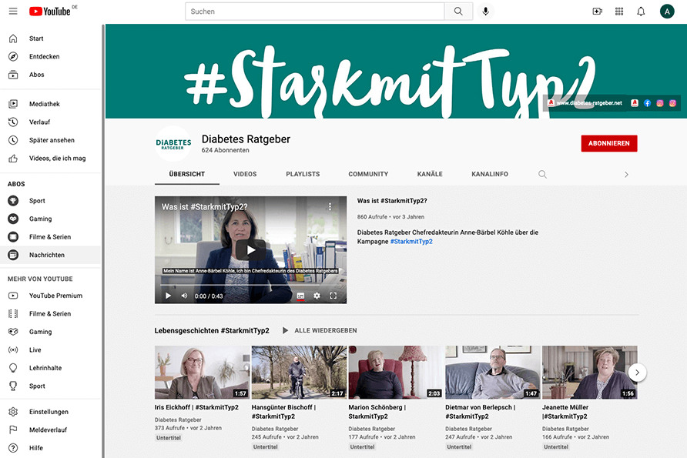Click the search magnifier button
Viewport: 687px width, 458px height.
458,12
